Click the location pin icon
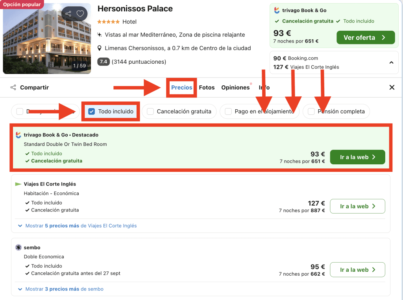The height and width of the screenshot is (300, 403). 100,48
